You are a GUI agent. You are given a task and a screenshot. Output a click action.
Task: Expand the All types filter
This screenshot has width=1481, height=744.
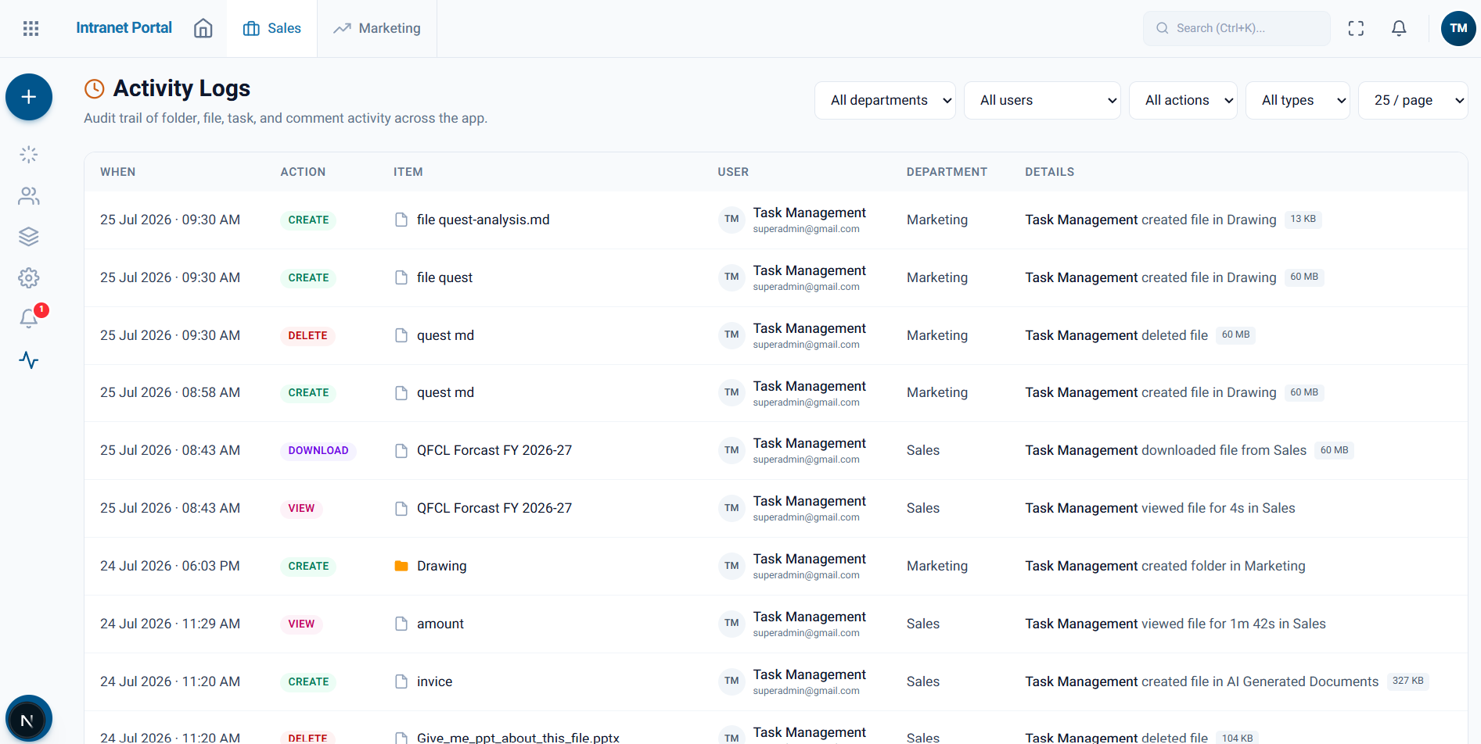tap(1297, 100)
